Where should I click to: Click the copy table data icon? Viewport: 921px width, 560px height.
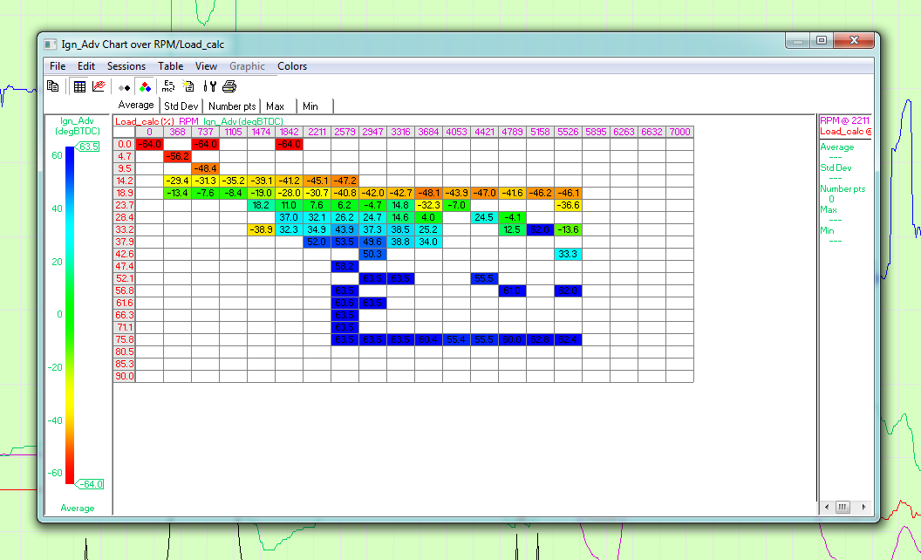point(53,86)
